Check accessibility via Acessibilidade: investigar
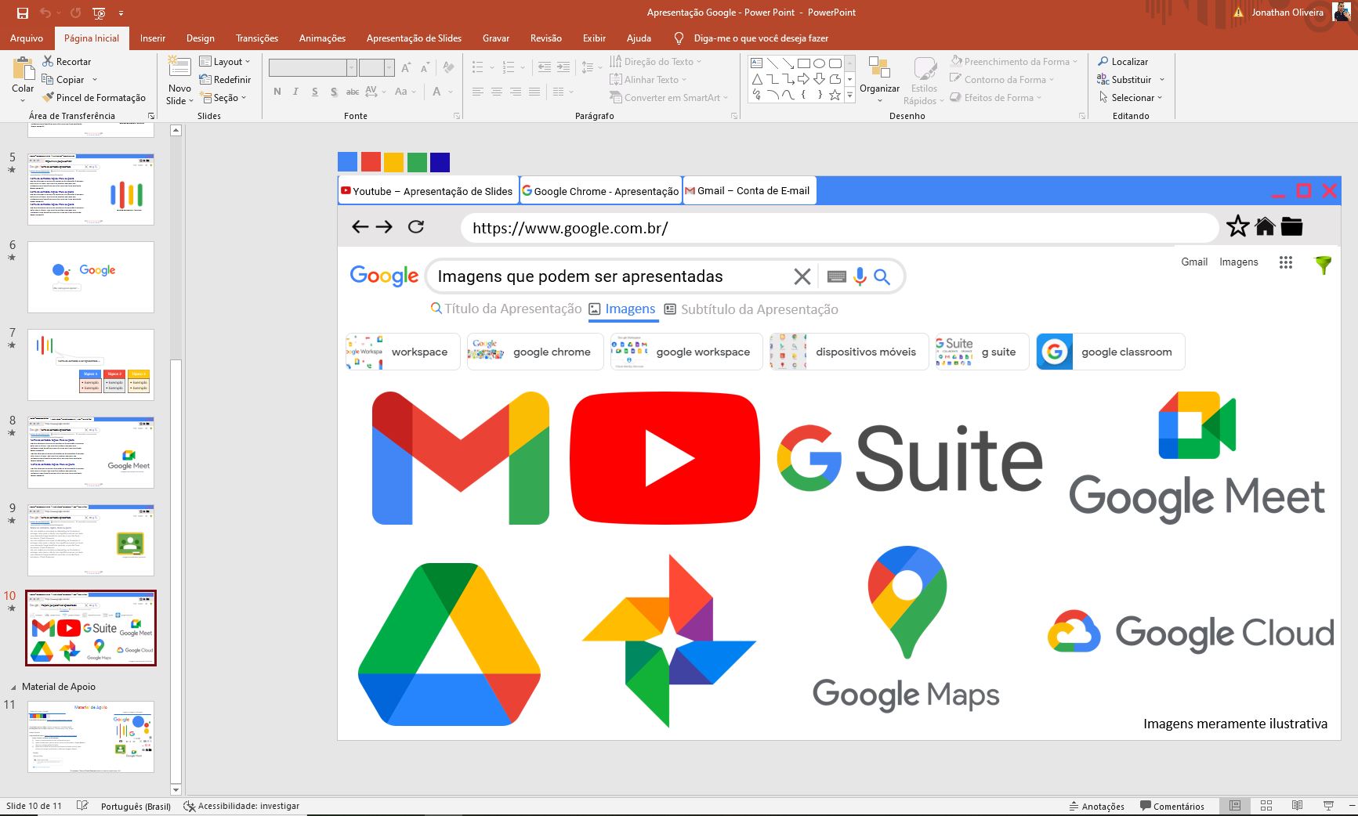The width and height of the screenshot is (1358, 816). click(241, 806)
